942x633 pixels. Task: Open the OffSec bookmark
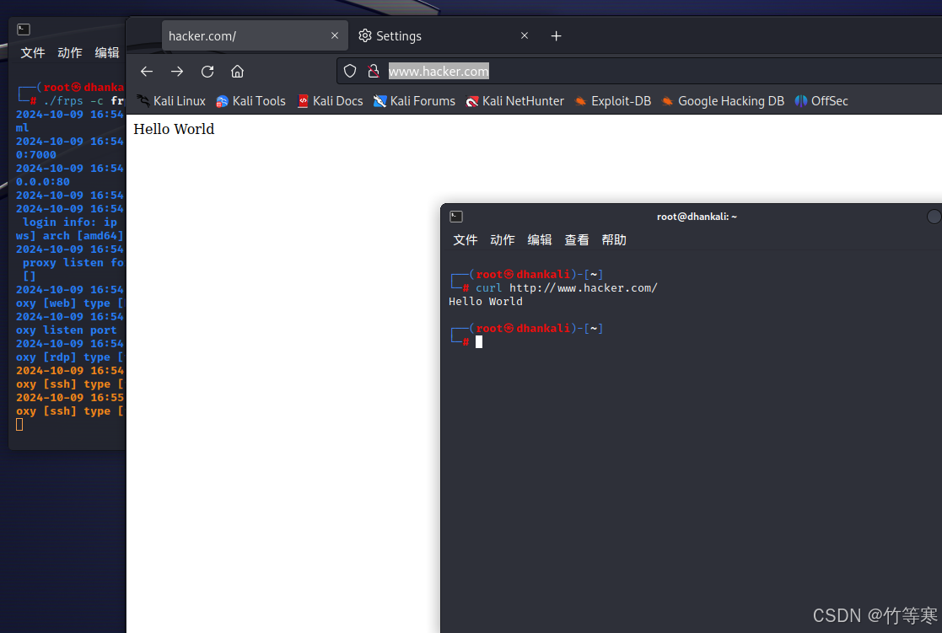point(821,101)
